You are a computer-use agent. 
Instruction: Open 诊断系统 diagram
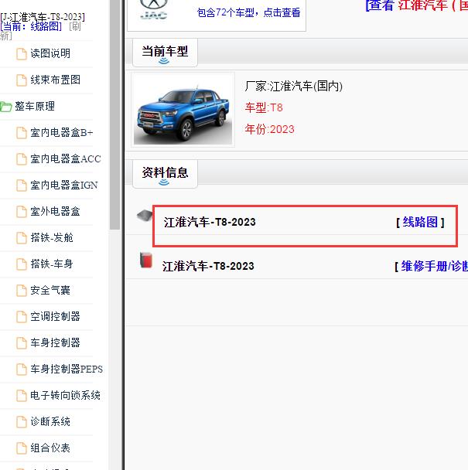pos(50,422)
